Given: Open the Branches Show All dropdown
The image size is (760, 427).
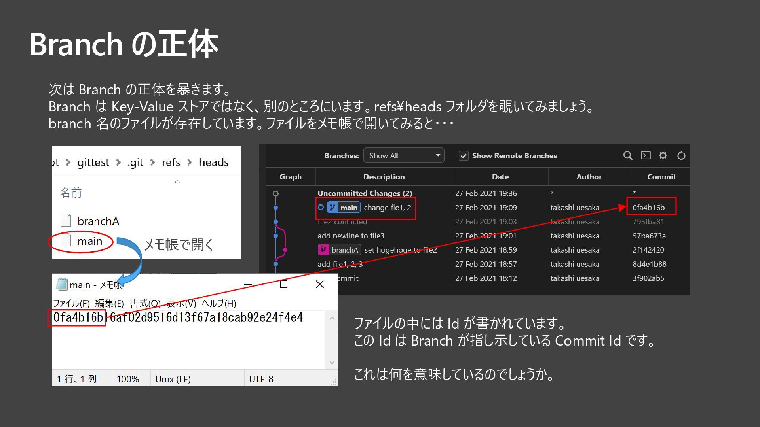Looking at the screenshot, I should pos(404,156).
